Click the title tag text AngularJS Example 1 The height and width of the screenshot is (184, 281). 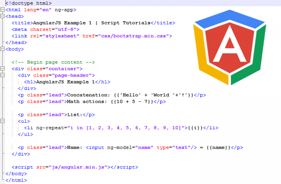click(62, 23)
